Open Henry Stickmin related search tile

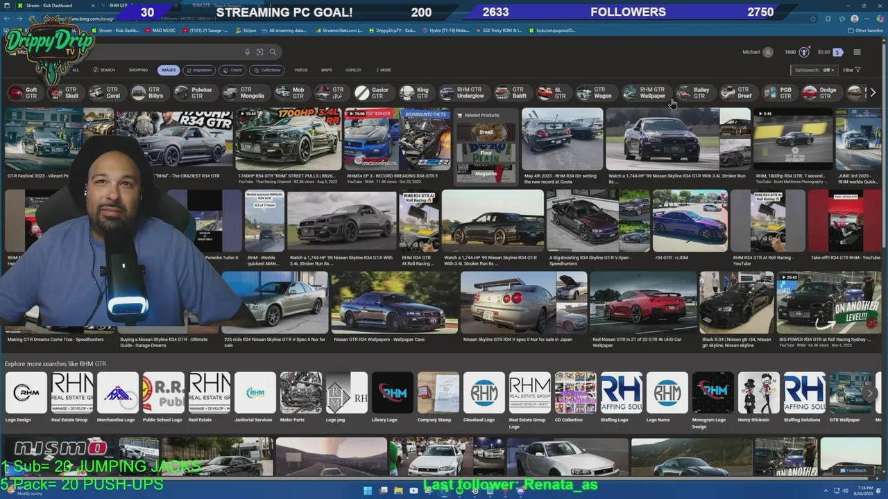coord(759,393)
